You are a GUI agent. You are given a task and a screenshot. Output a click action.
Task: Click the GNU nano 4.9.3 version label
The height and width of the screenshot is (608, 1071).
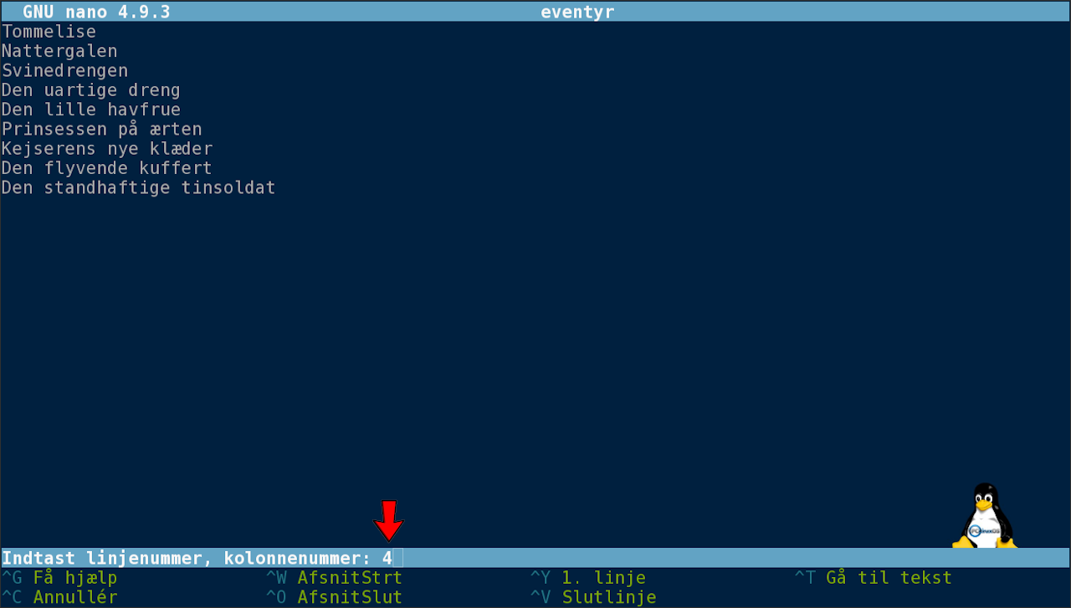pyautogui.click(x=96, y=12)
